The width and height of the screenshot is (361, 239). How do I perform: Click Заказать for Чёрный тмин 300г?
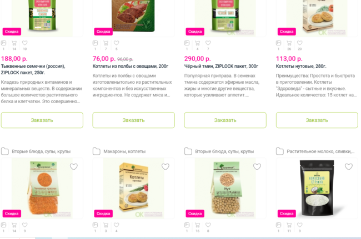click(x=225, y=120)
